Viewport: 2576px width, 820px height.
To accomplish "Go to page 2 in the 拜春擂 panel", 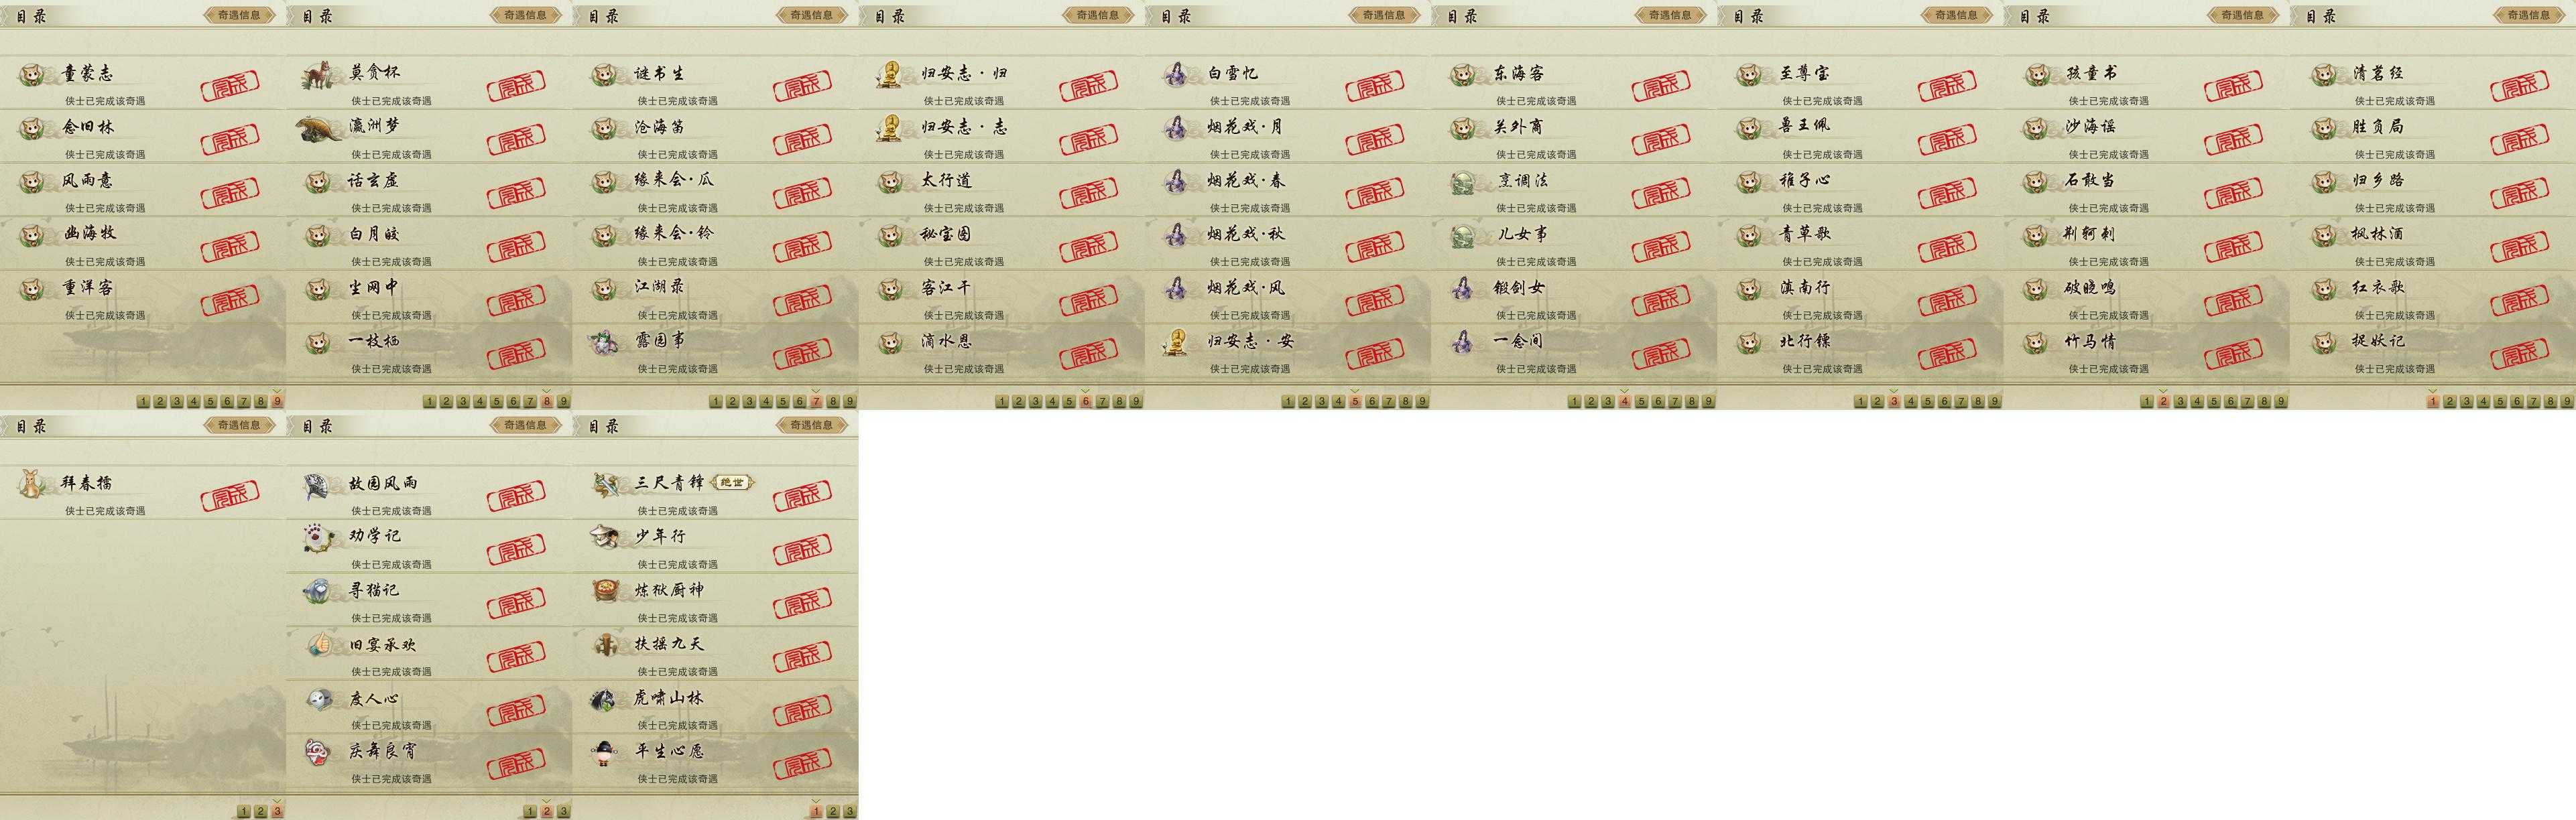I will click(260, 811).
